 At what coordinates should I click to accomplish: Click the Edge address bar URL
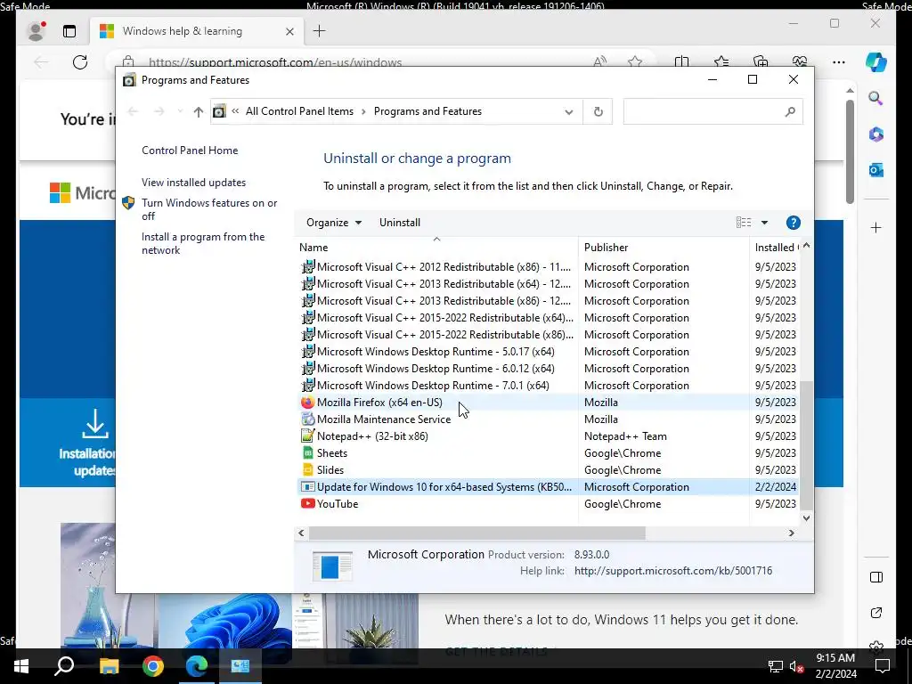[x=275, y=62]
